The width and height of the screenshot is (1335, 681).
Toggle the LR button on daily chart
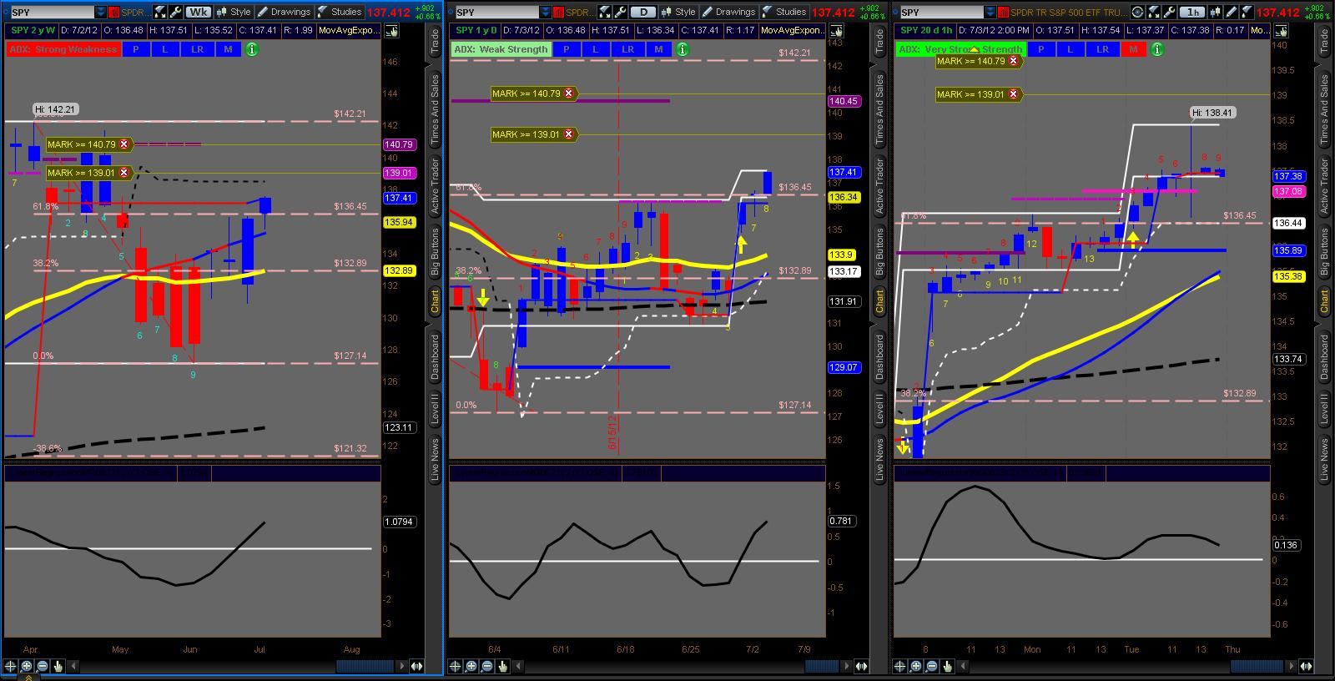pyautogui.click(x=627, y=49)
